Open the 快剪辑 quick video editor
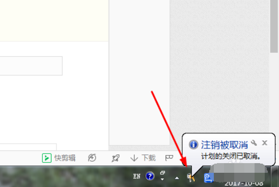279x187 pixels. (59, 158)
